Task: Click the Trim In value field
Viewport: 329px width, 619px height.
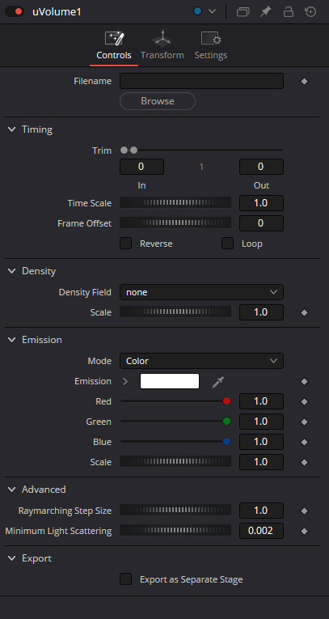Action: point(141,167)
